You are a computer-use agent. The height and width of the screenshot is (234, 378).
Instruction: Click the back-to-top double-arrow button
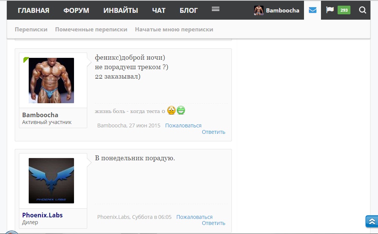(372, 221)
